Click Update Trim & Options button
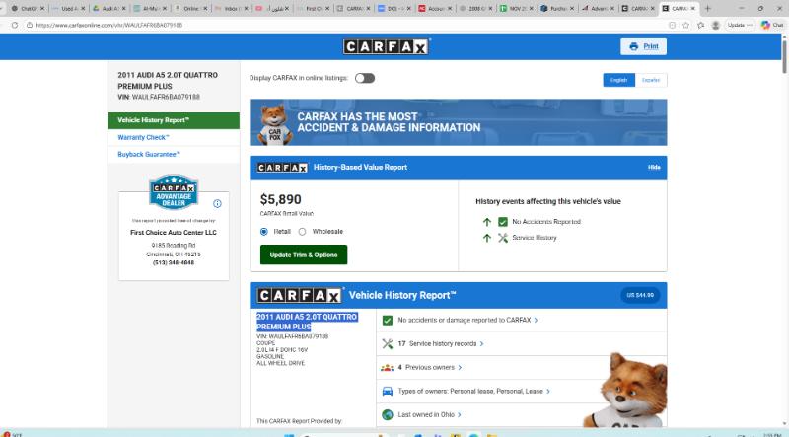This screenshot has height=437, width=789. (x=303, y=255)
